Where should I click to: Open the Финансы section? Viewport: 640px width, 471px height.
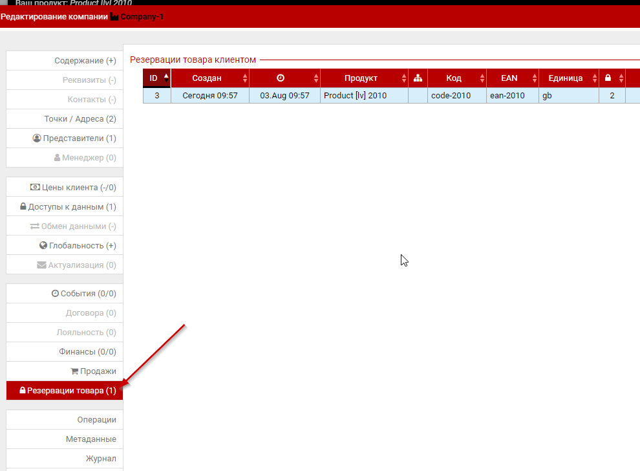(87, 352)
